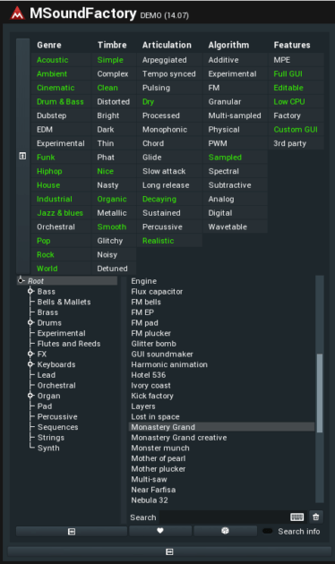This screenshot has height=564, width=335.
Task: Enable the Wavetable algorithm tag
Action: tap(228, 227)
